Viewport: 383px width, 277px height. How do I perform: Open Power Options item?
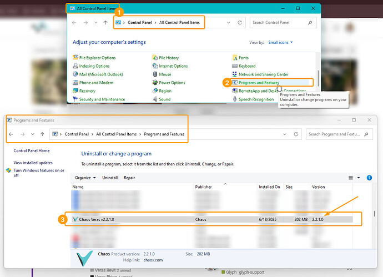[169, 83]
